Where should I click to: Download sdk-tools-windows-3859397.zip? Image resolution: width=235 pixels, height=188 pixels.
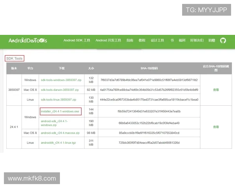click(61, 80)
